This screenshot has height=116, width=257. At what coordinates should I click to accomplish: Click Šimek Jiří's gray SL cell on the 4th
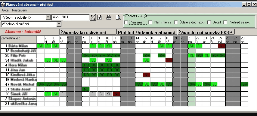[63, 94]
